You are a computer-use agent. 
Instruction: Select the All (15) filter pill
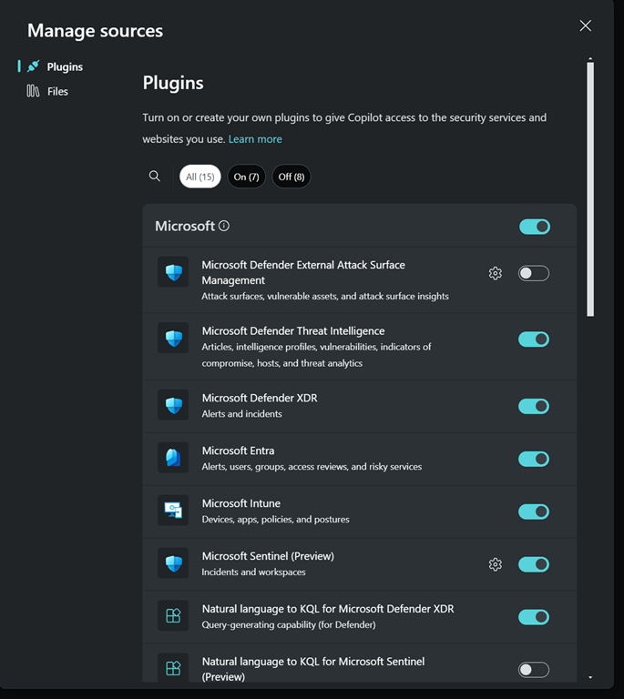point(199,177)
